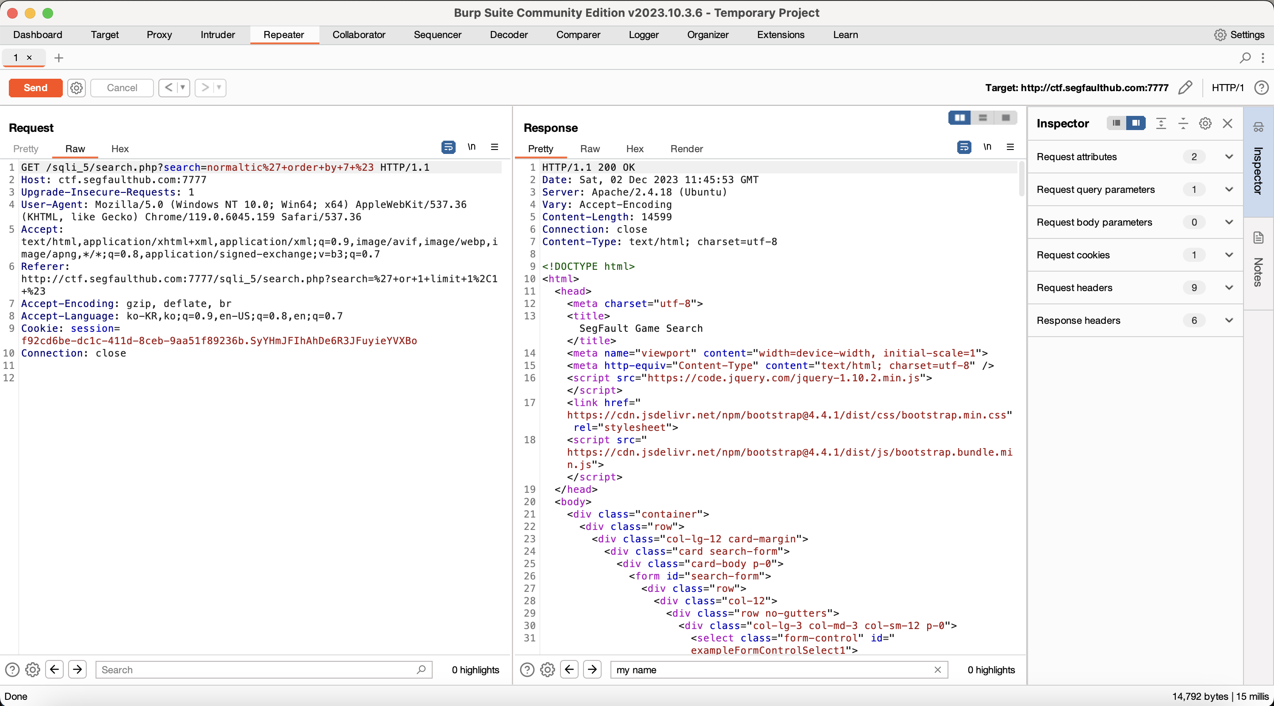1274x706 pixels.
Task: Edit target with pencil icon
Action: 1186,88
